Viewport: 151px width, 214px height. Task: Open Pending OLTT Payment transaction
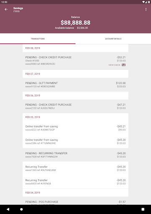(x=75, y=84)
